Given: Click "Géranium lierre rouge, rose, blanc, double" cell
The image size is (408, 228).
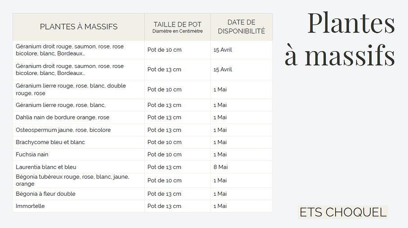Looking at the screenshot, I should [71, 89].
